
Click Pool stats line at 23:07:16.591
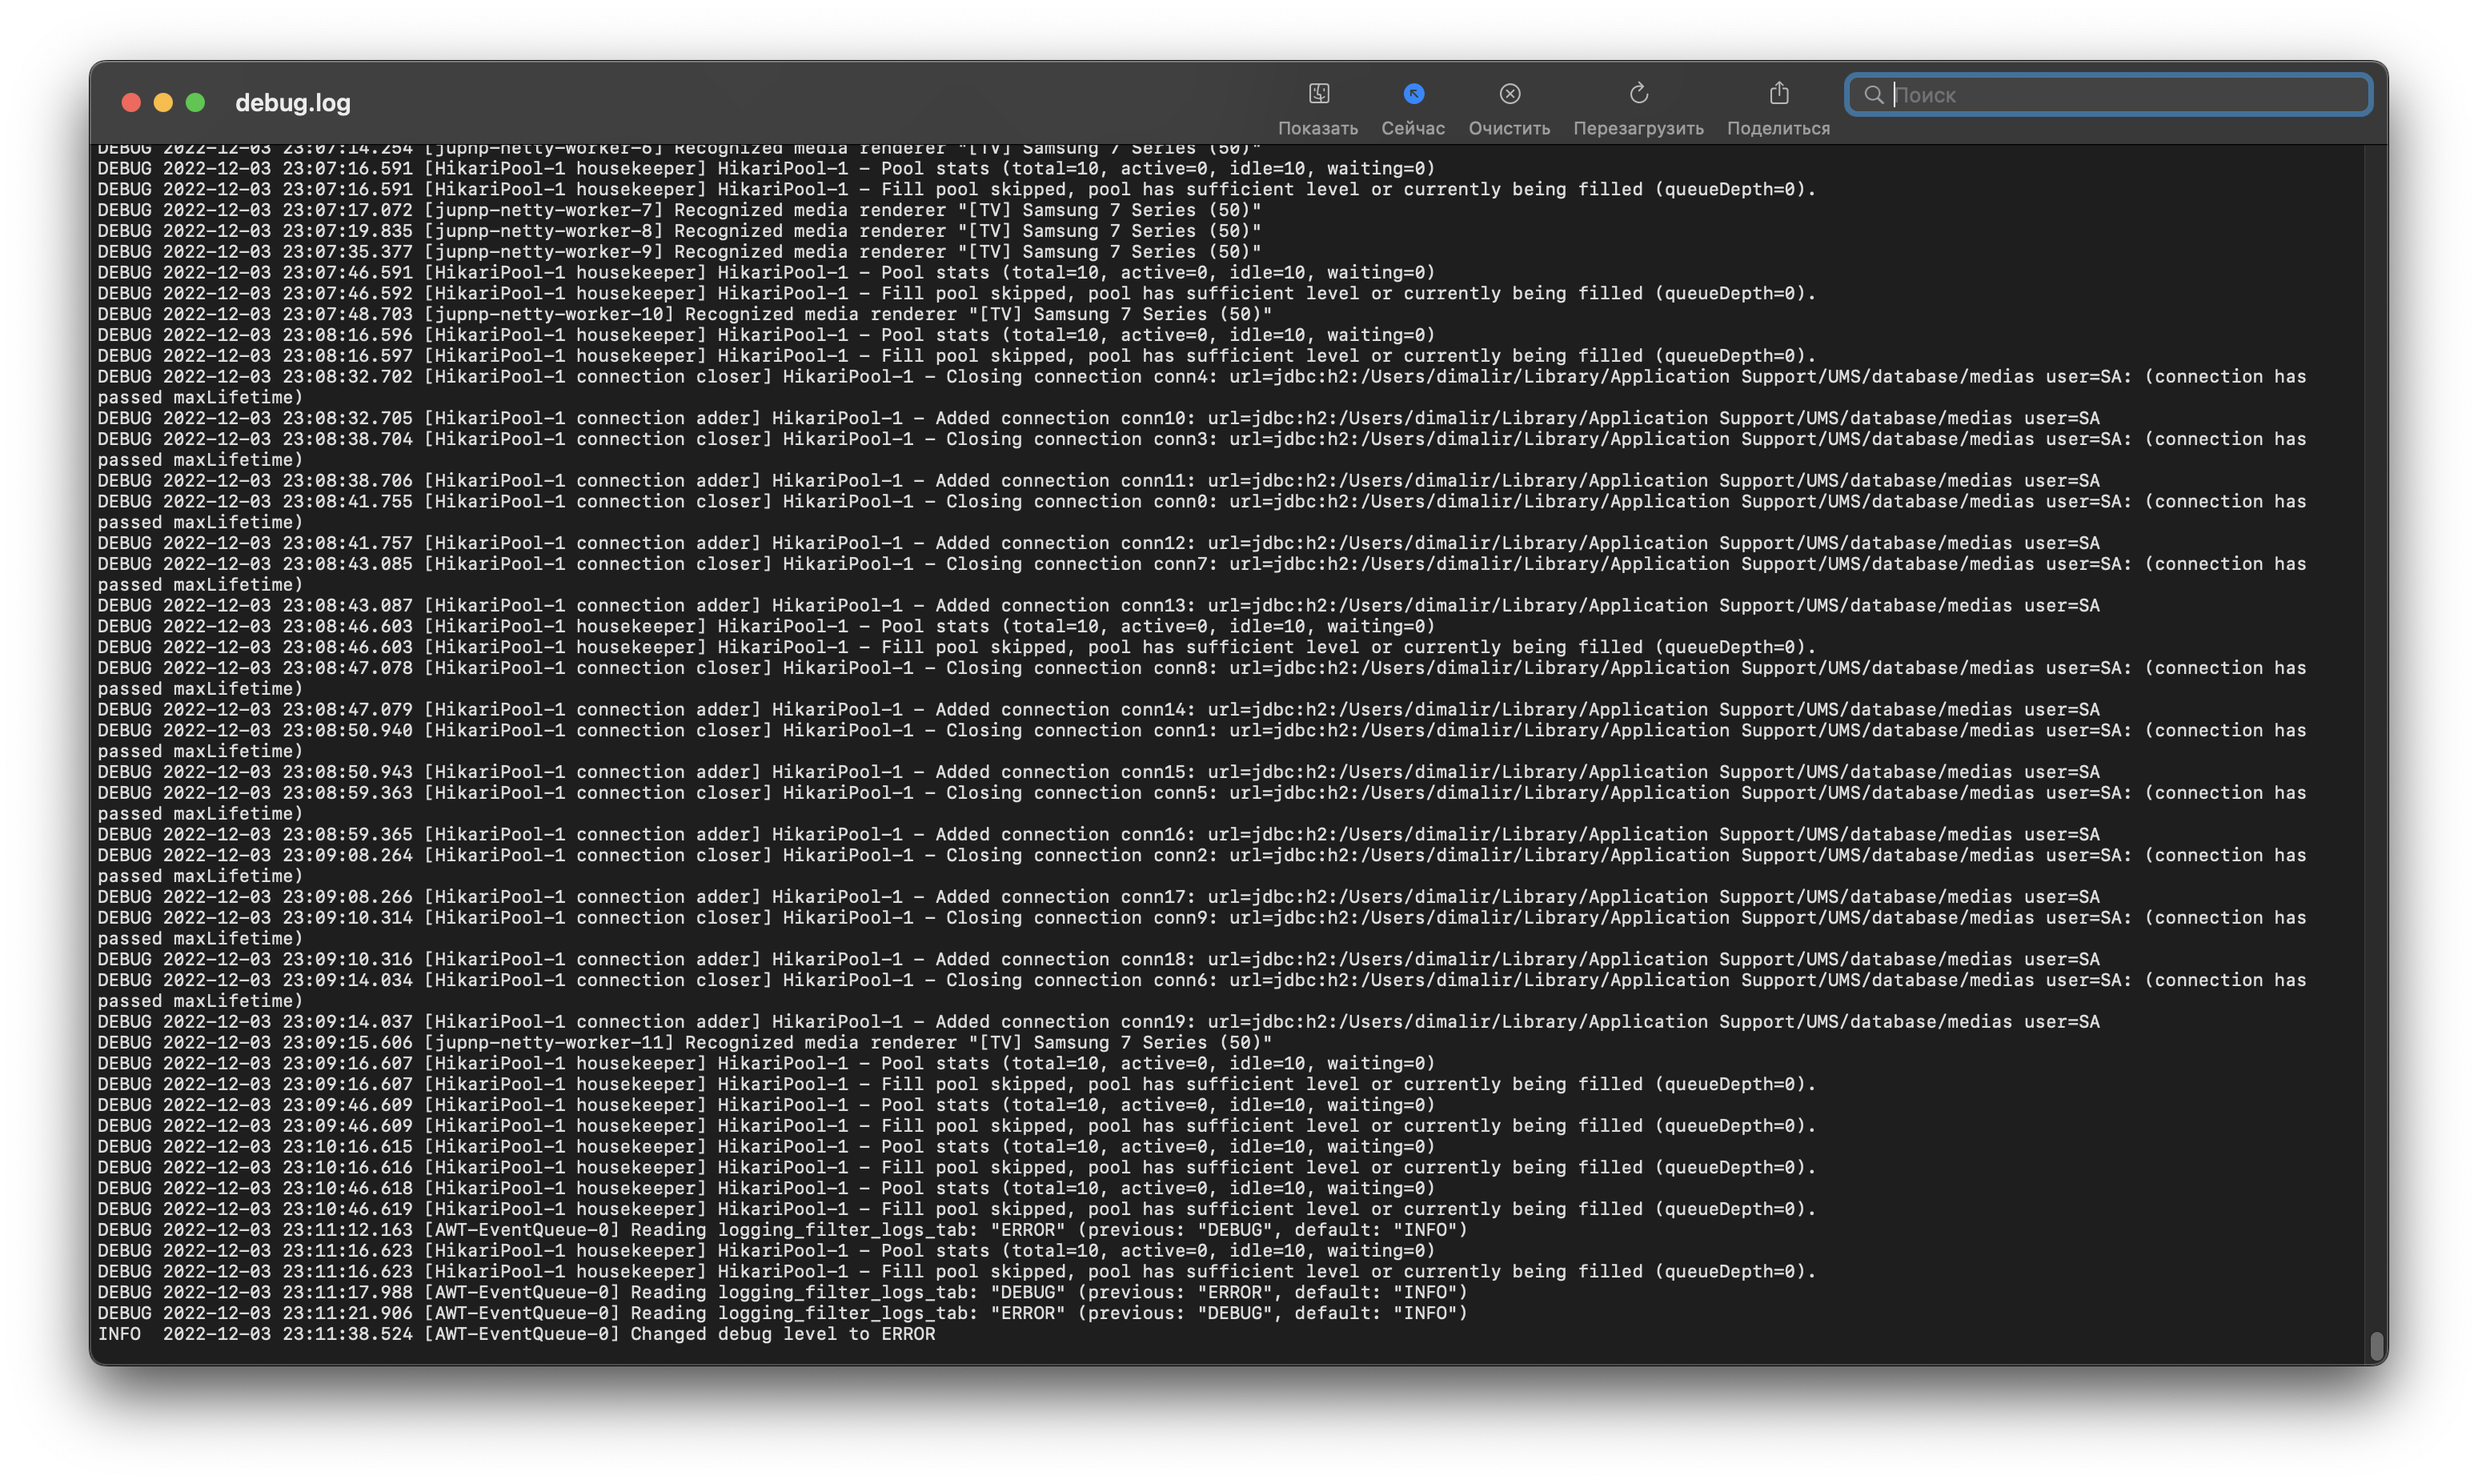point(766,168)
